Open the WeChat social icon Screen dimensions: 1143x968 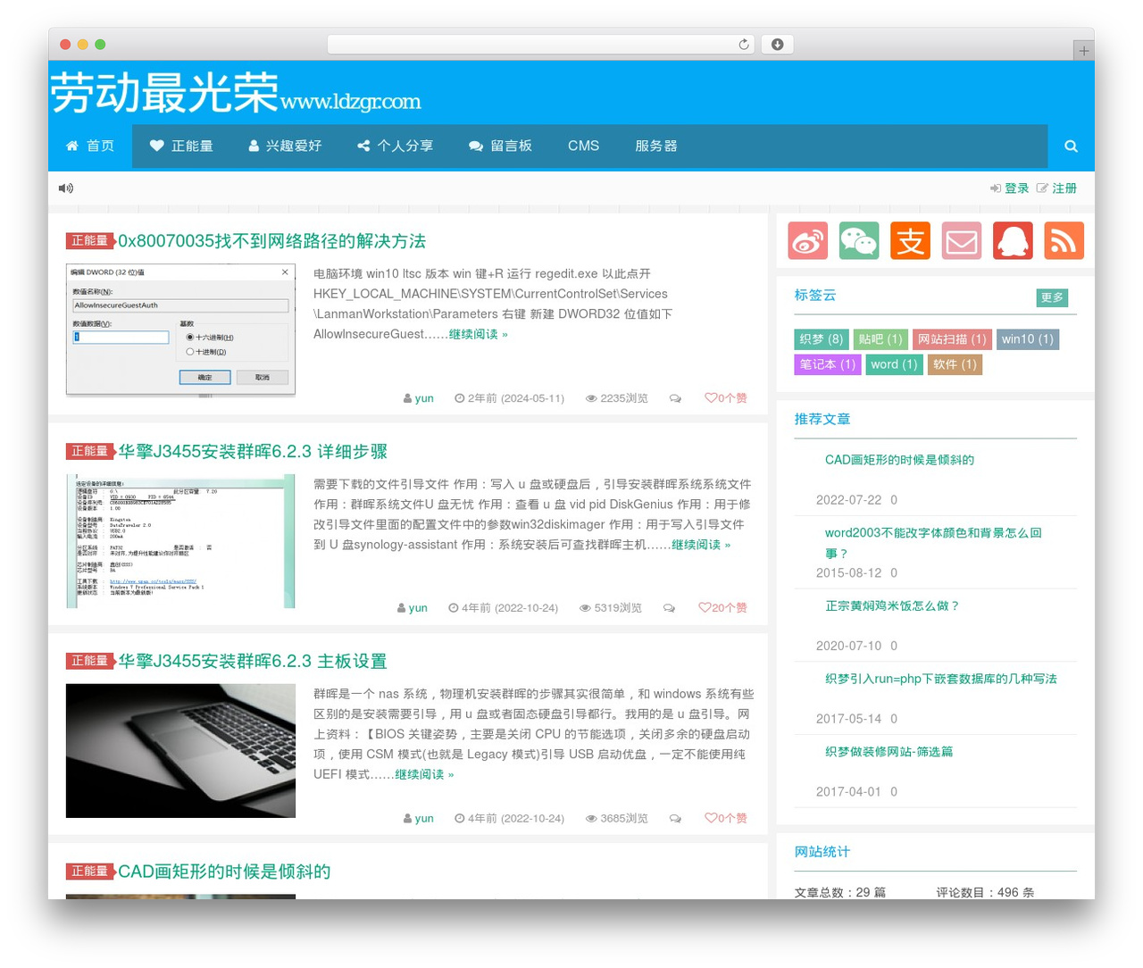pyautogui.click(x=859, y=241)
